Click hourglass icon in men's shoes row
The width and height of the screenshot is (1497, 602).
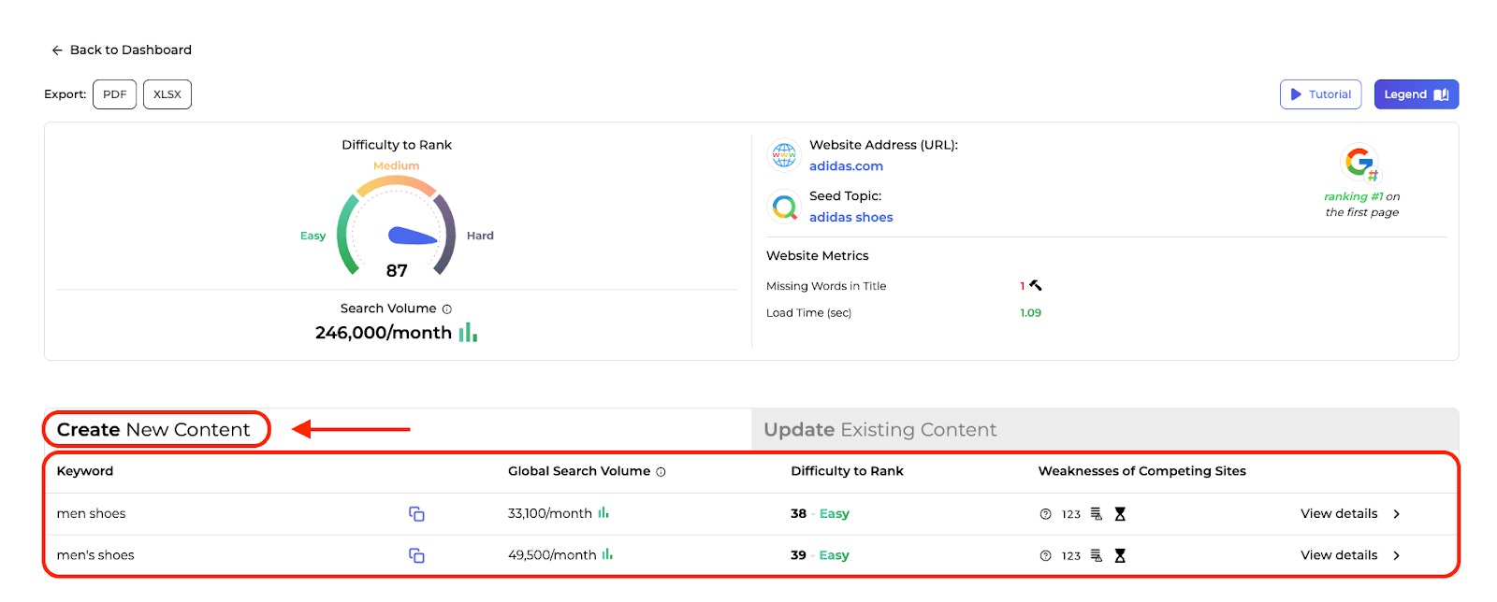pyautogui.click(x=1120, y=556)
